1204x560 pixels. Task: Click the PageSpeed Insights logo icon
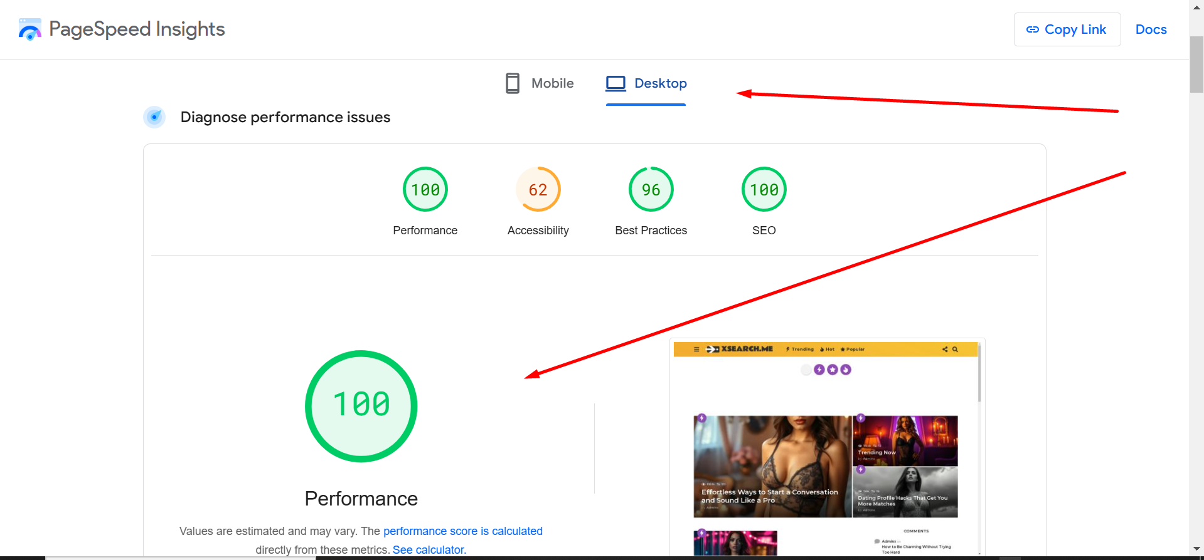tap(29, 29)
